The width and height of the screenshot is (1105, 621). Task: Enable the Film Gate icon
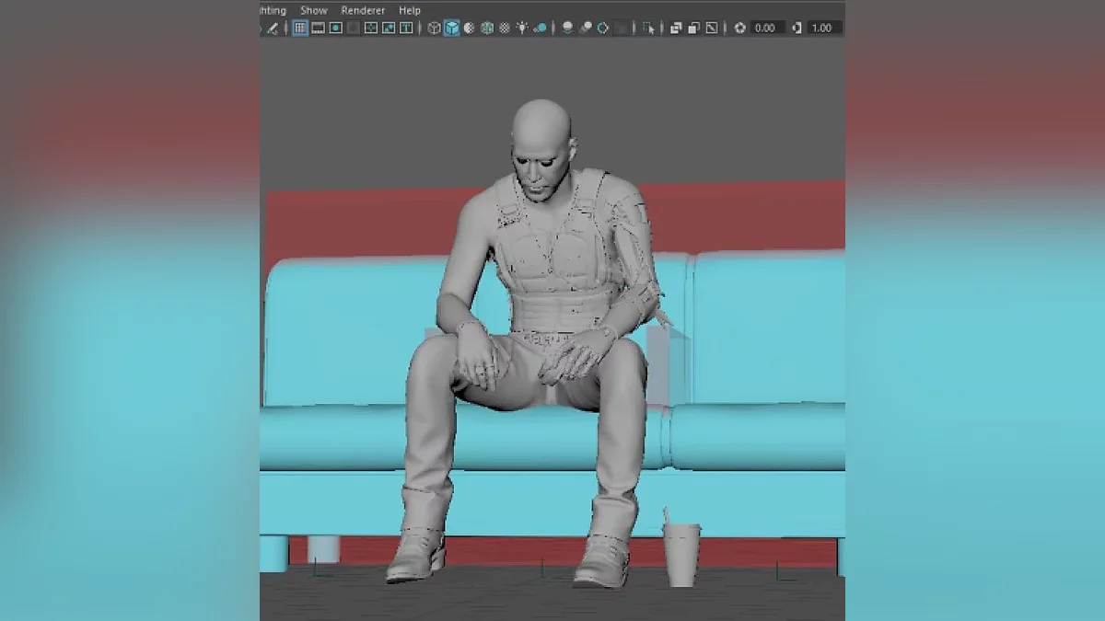pyautogui.click(x=319, y=29)
